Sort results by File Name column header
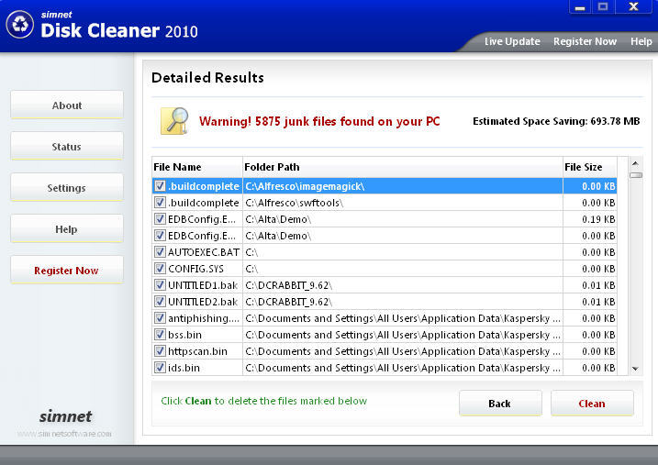 click(x=197, y=167)
